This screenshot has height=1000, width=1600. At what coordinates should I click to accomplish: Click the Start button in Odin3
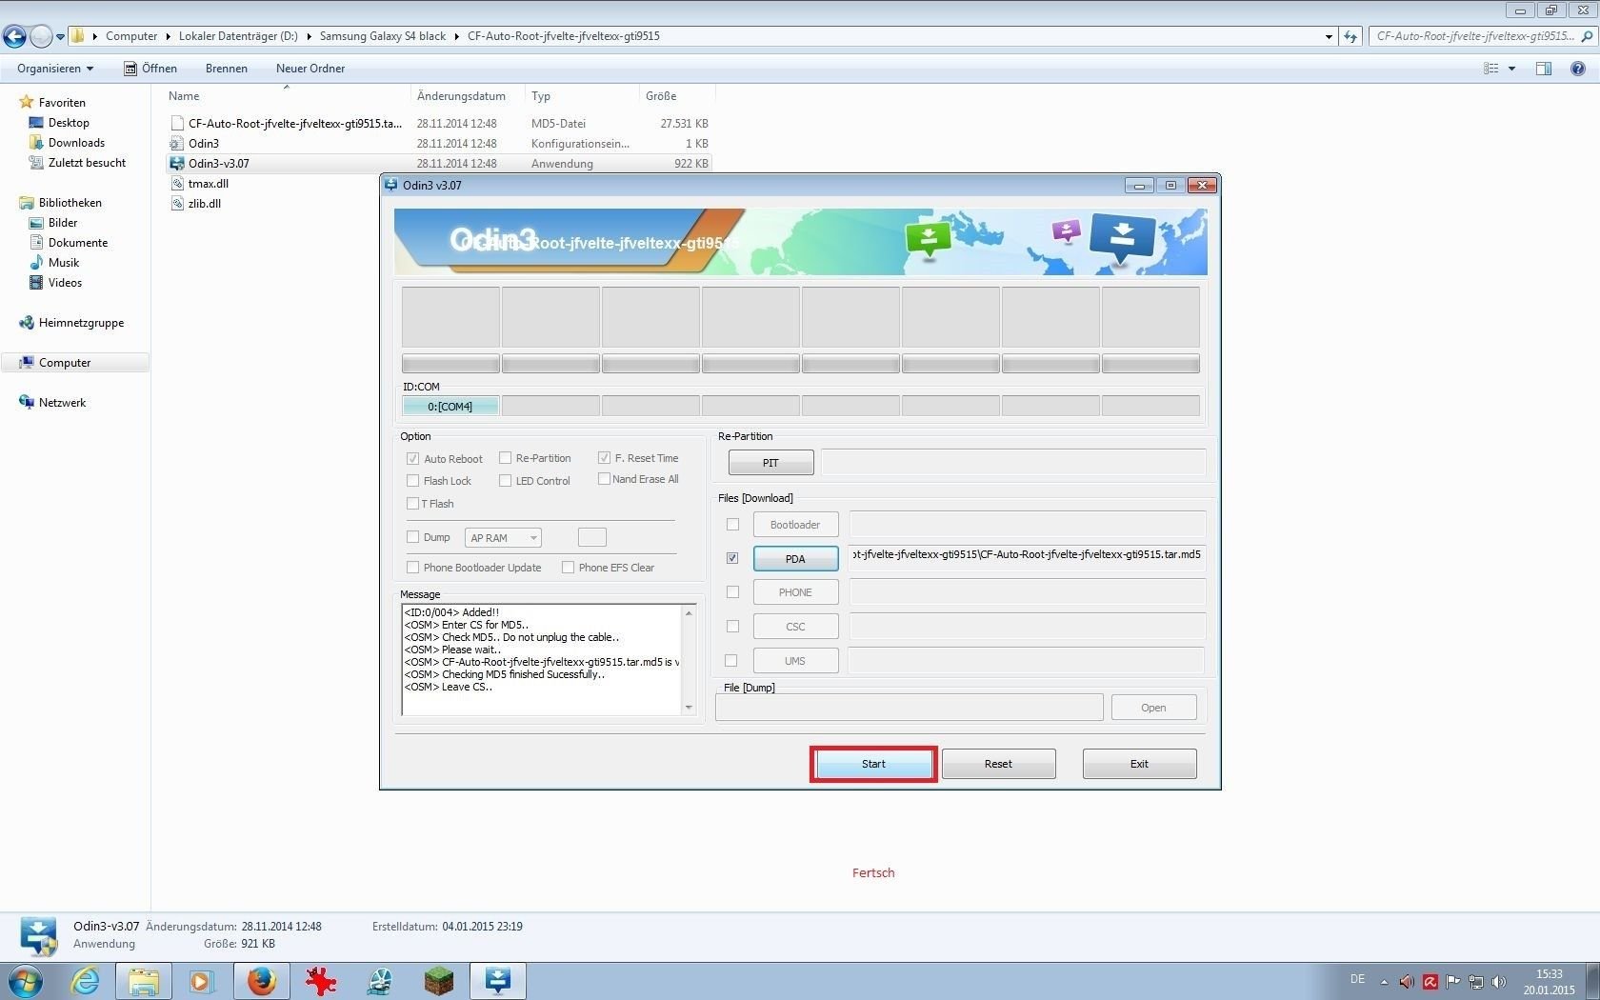click(x=873, y=764)
